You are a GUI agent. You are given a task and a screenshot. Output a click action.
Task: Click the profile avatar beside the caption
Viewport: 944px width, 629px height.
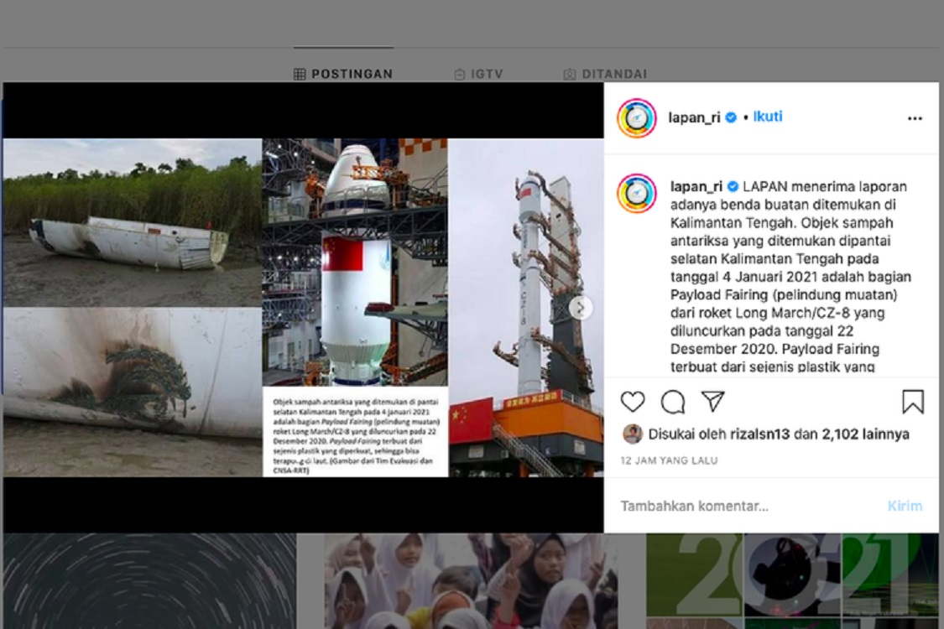636,194
